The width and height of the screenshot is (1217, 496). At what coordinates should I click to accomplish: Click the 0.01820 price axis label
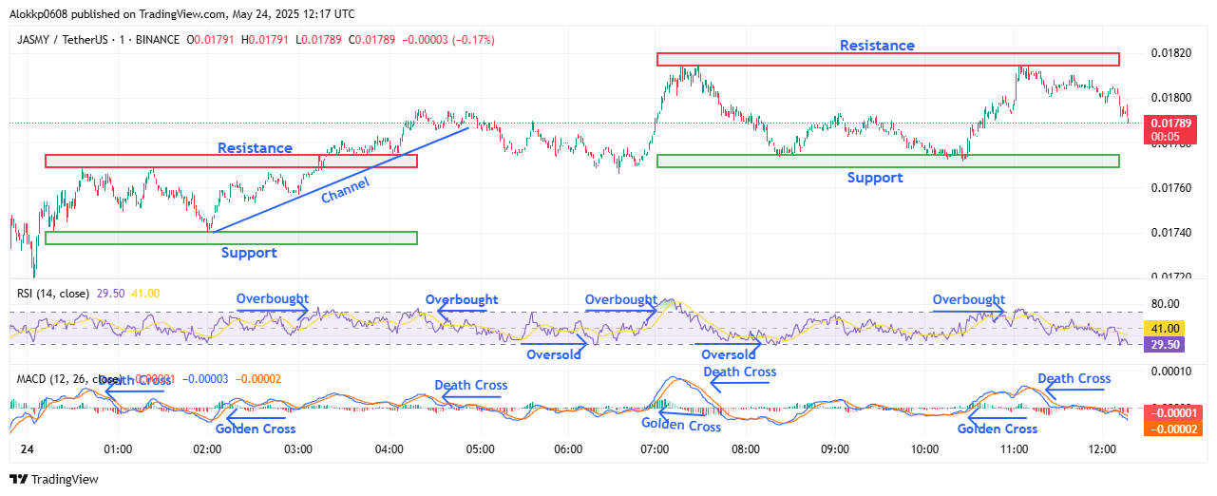(x=1172, y=52)
